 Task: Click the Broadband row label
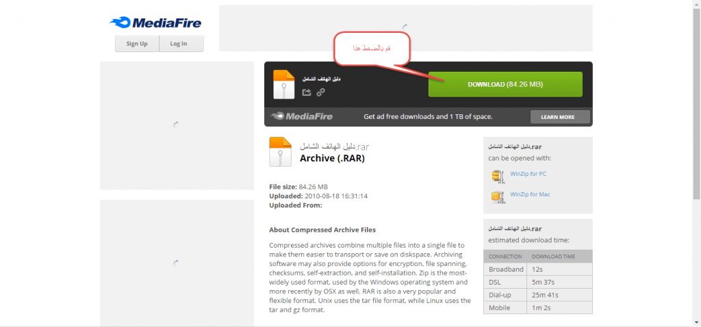click(506, 270)
